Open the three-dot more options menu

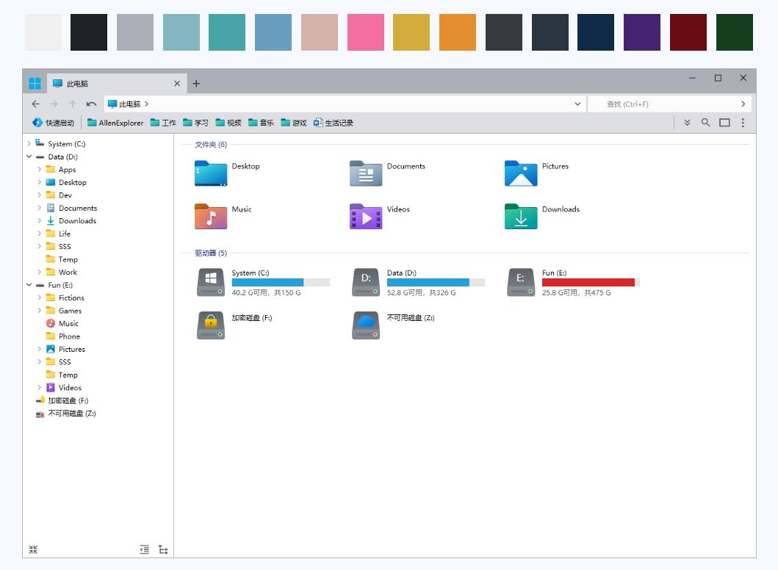(x=743, y=123)
